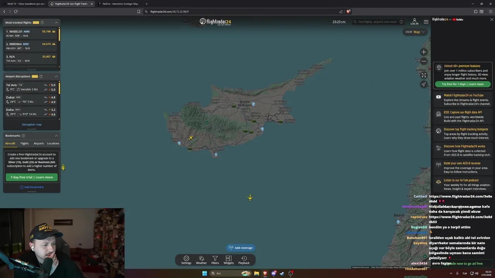The height and width of the screenshot is (278, 495).
Task: Click Try free for 7 days button
Action: click(x=463, y=84)
